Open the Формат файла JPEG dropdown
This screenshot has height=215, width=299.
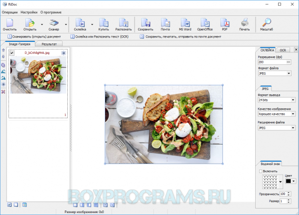click(289, 73)
